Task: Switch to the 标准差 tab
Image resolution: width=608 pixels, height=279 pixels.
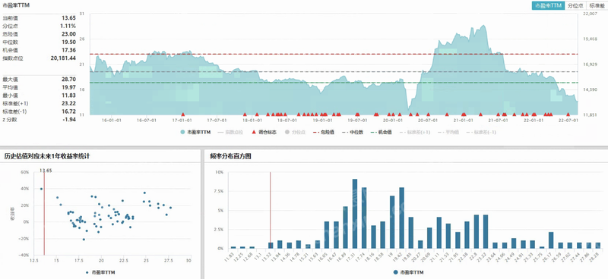Action: [x=597, y=5]
